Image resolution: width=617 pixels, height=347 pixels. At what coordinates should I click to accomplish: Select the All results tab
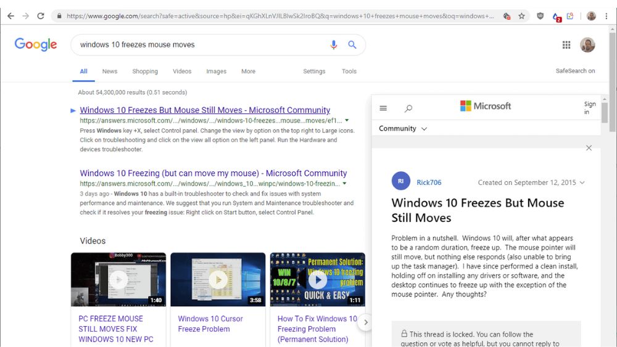[x=83, y=71]
